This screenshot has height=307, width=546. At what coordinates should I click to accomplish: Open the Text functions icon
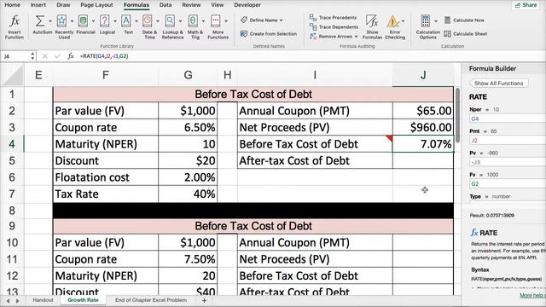[126, 20]
